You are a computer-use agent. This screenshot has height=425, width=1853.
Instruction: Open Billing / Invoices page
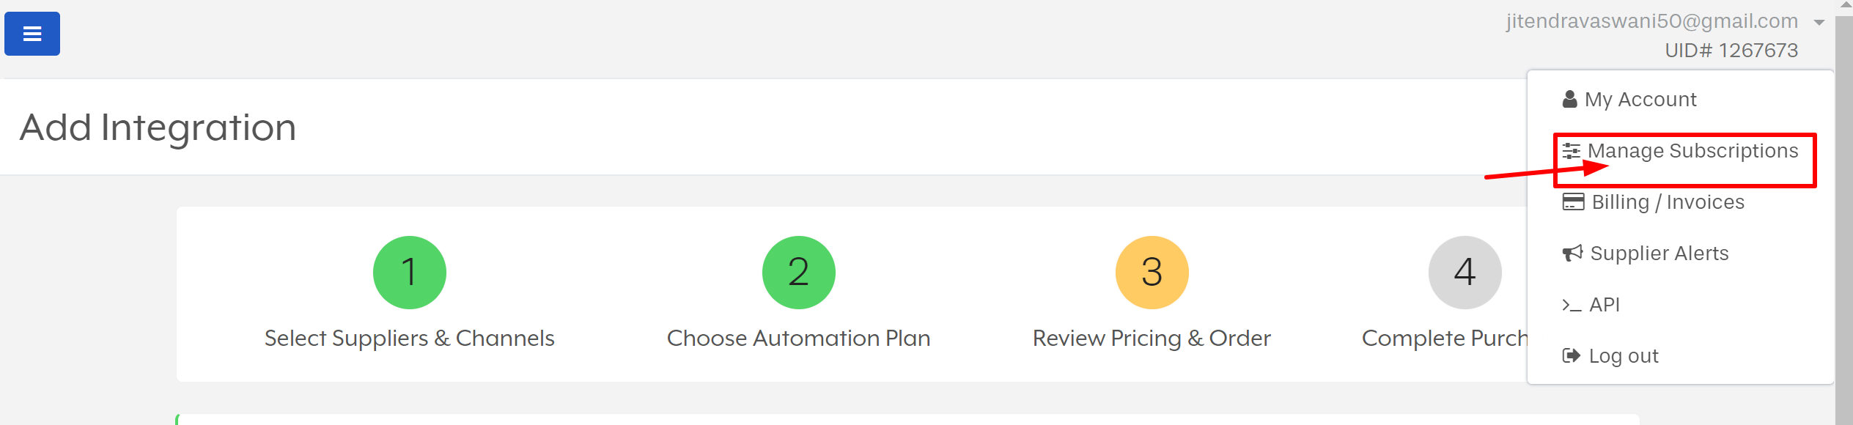[1668, 202]
